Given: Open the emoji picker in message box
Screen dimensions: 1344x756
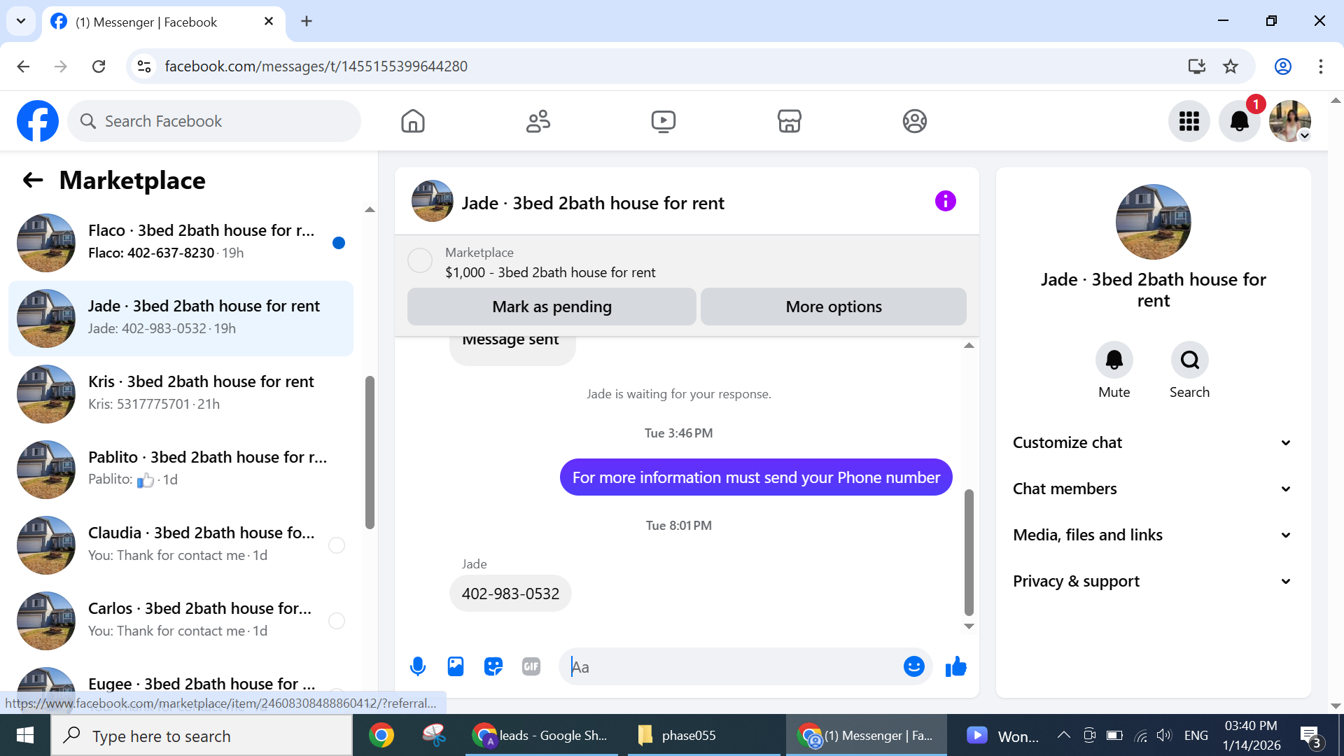Looking at the screenshot, I should (913, 666).
